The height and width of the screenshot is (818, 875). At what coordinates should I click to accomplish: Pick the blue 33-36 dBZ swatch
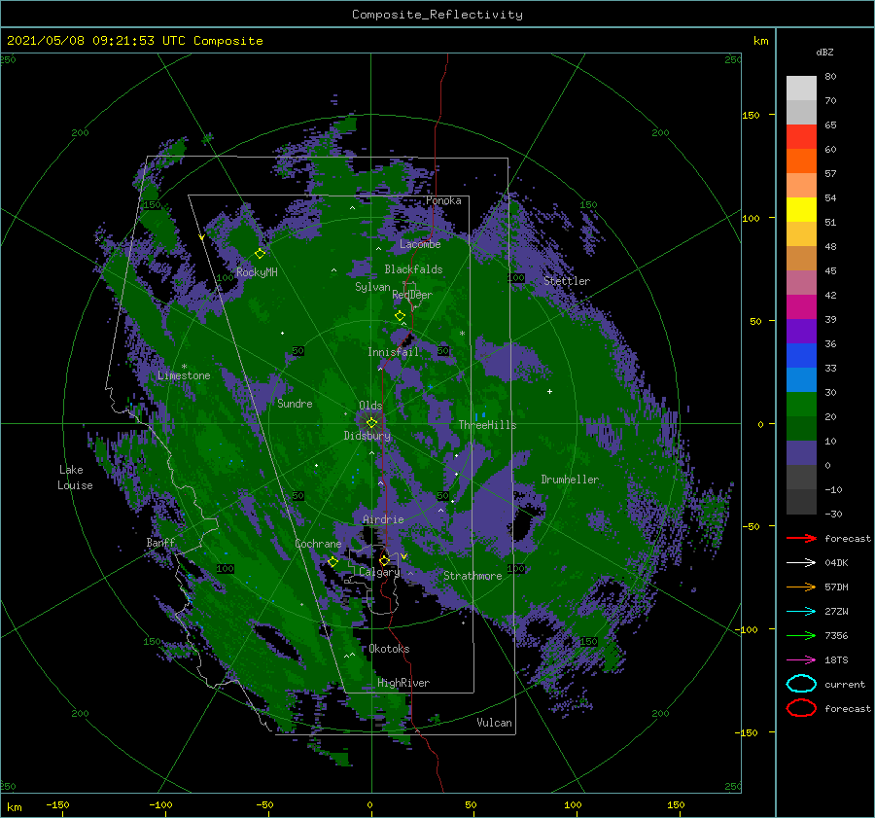[x=801, y=356]
